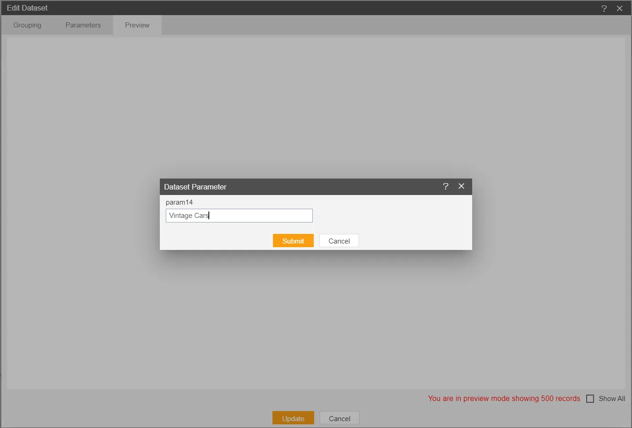The height and width of the screenshot is (428, 632).
Task: Open help in Dataset Parameter dialog
Action: pos(446,186)
